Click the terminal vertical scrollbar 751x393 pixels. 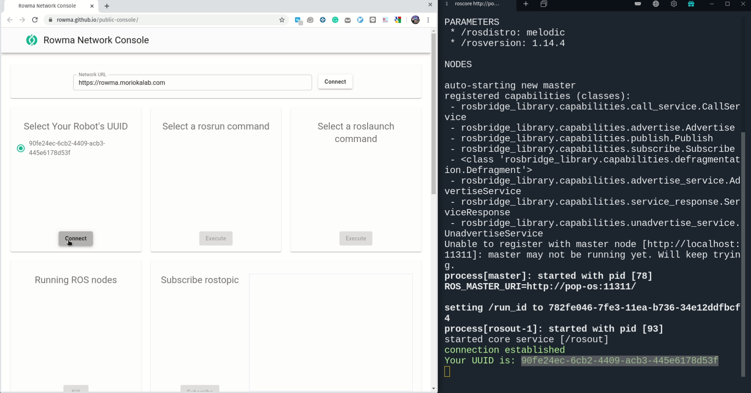tap(743, 254)
